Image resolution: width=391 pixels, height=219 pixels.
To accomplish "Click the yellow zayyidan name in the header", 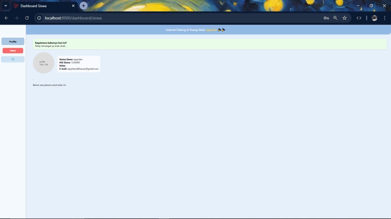I will 211,30.
